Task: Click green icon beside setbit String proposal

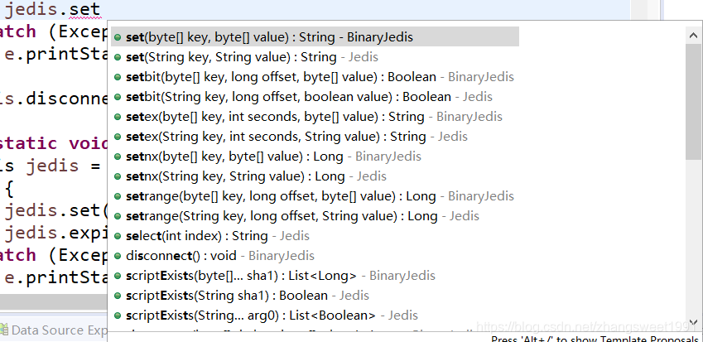Action: click(118, 97)
